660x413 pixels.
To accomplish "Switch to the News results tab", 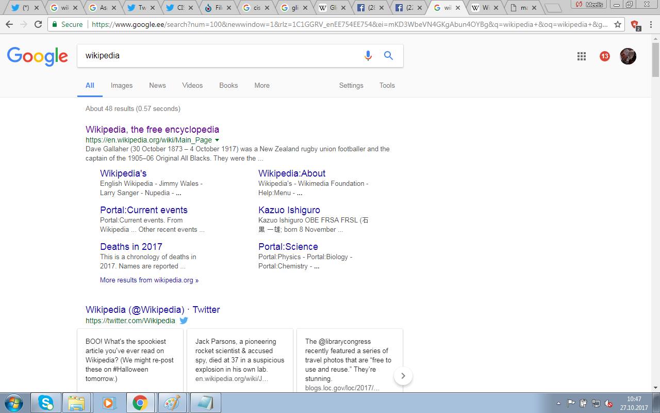I will [158, 86].
